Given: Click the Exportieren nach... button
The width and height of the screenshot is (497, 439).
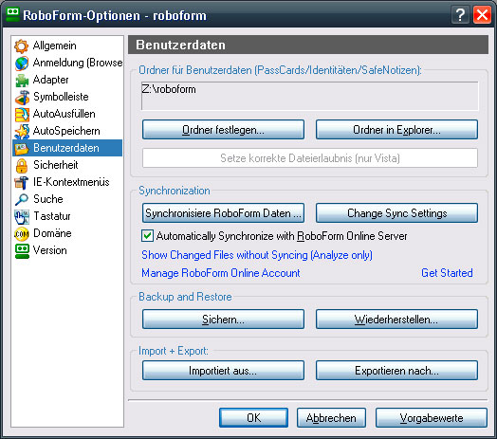Looking at the screenshot, I should tap(396, 370).
